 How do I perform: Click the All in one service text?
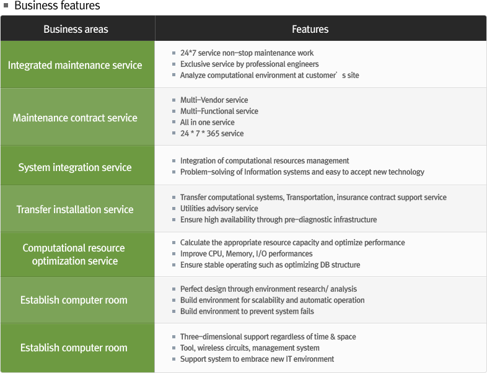coord(207,123)
